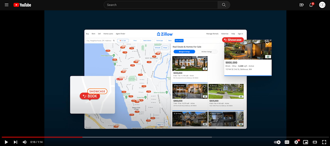Viewport: 330px width, 146px height.
Task: Click the YouTube search field
Action: (161, 5)
